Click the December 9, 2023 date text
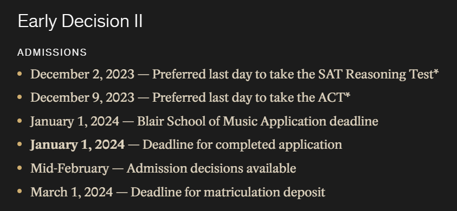This screenshot has height=211, width=457. pyautogui.click(x=82, y=98)
